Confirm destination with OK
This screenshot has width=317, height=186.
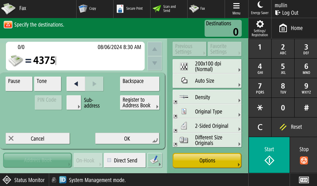[127, 138]
